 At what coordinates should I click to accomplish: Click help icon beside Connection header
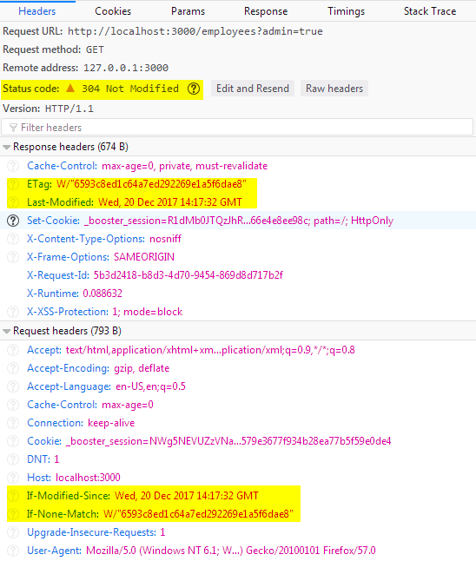13,423
